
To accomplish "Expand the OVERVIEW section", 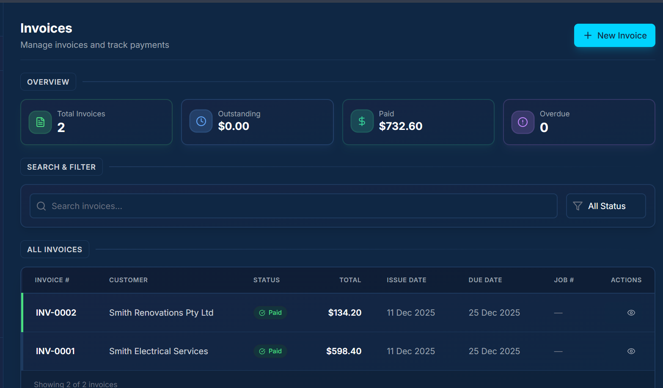I will [48, 82].
